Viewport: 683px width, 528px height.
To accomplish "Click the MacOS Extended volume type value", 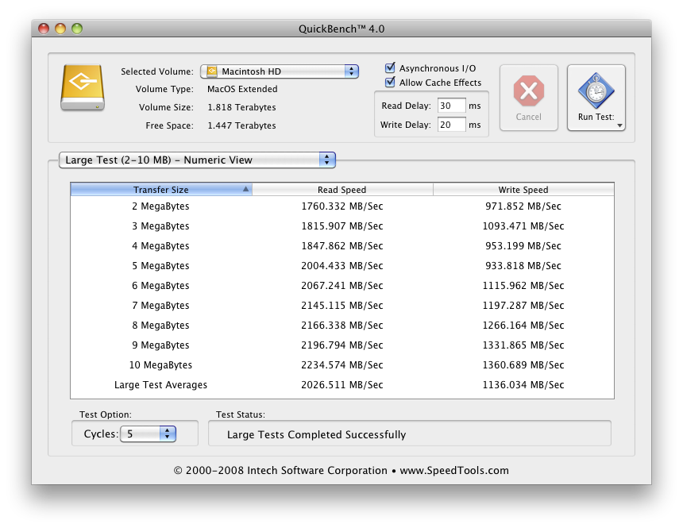I will point(242,89).
